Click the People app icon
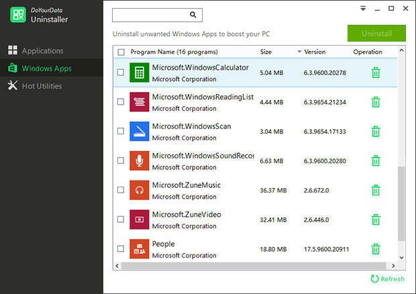Screen dimensions: 416x294 tap(140, 249)
